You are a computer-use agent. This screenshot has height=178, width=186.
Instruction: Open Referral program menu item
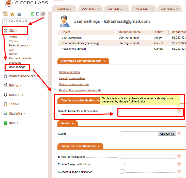20,45
